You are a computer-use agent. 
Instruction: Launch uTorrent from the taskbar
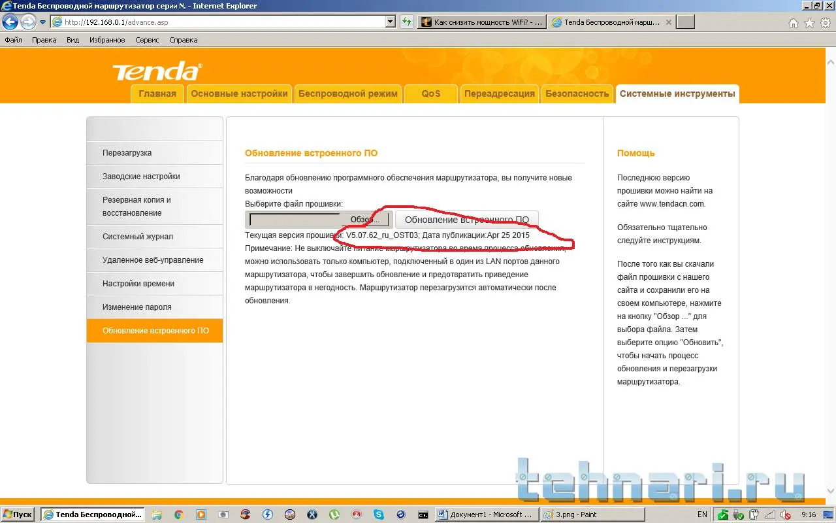(334, 515)
